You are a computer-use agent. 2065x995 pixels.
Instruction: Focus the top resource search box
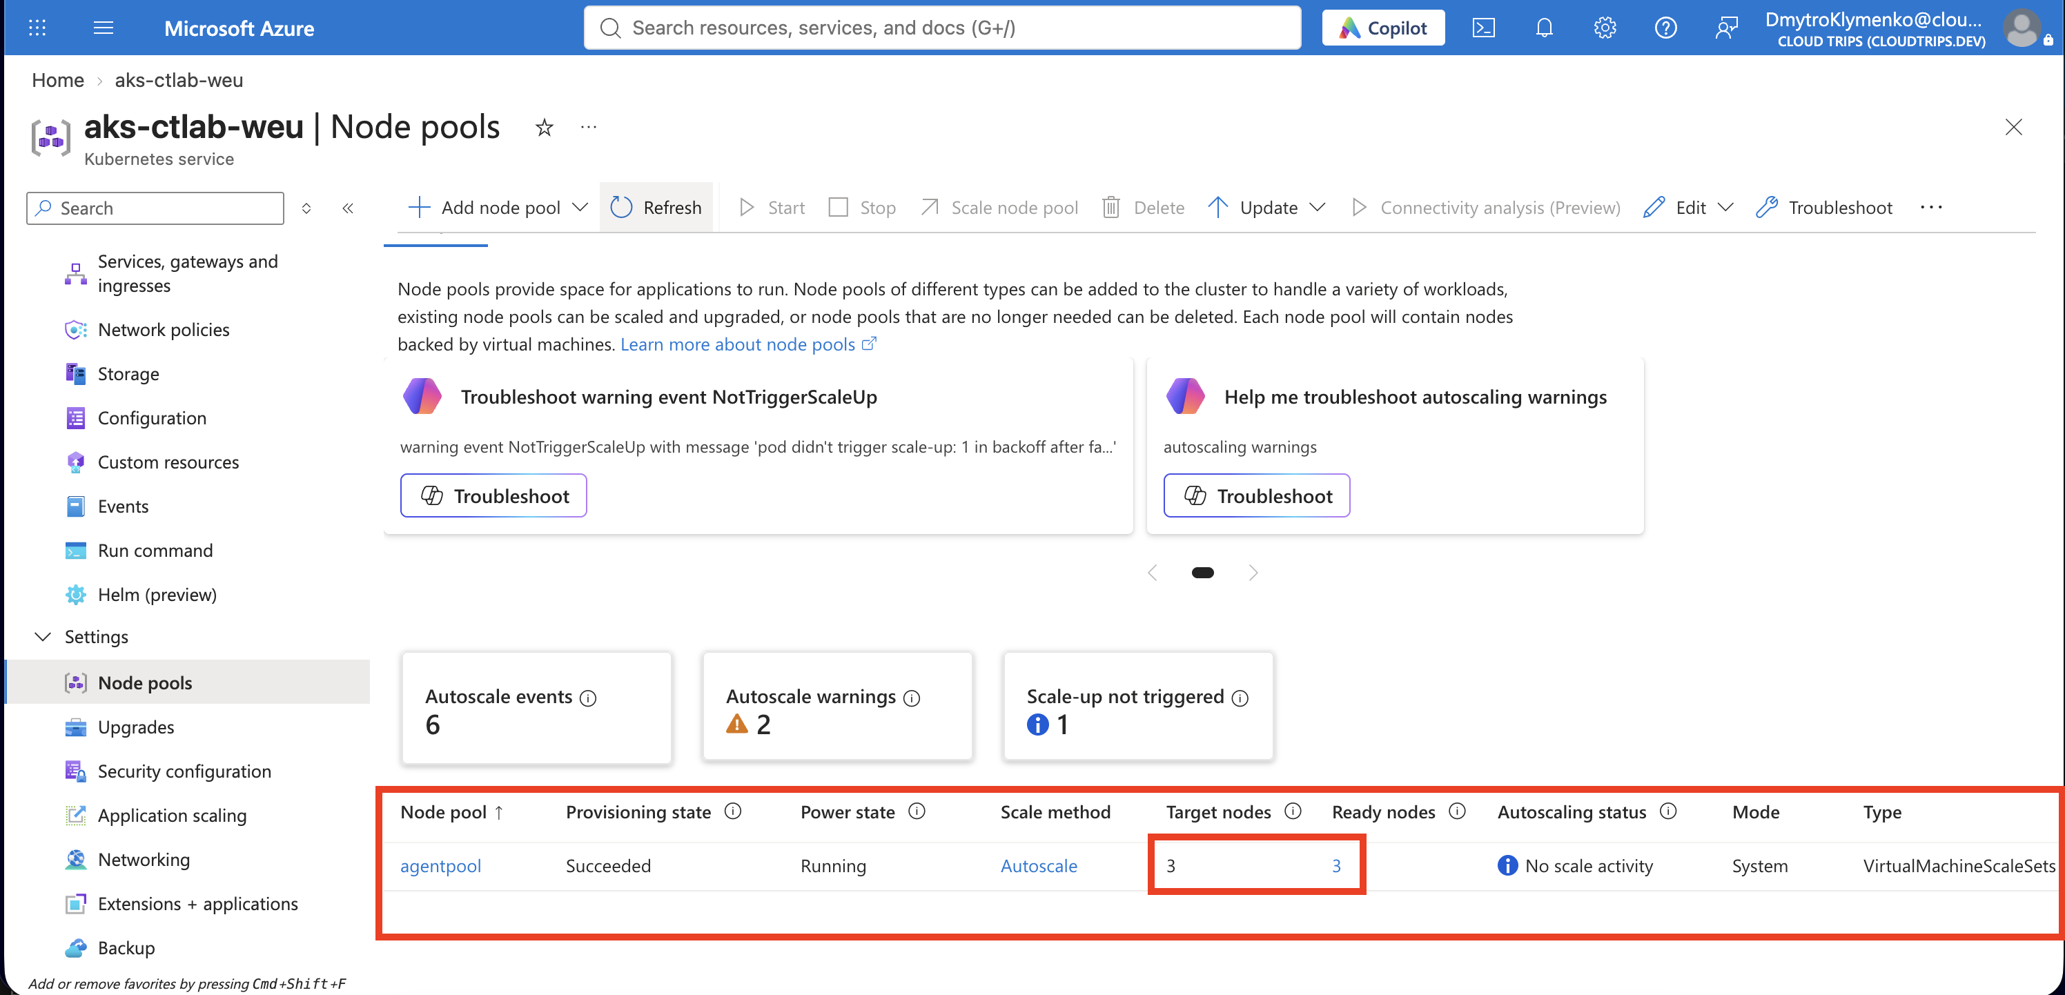pos(942,28)
